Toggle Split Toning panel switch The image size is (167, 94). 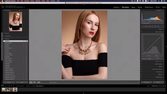click(141, 64)
